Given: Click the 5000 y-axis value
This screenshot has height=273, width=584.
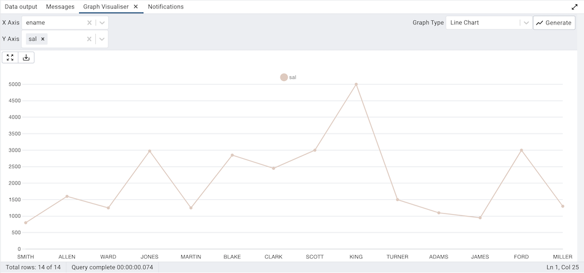Looking at the screenshot, I should (x=15, y=85).
